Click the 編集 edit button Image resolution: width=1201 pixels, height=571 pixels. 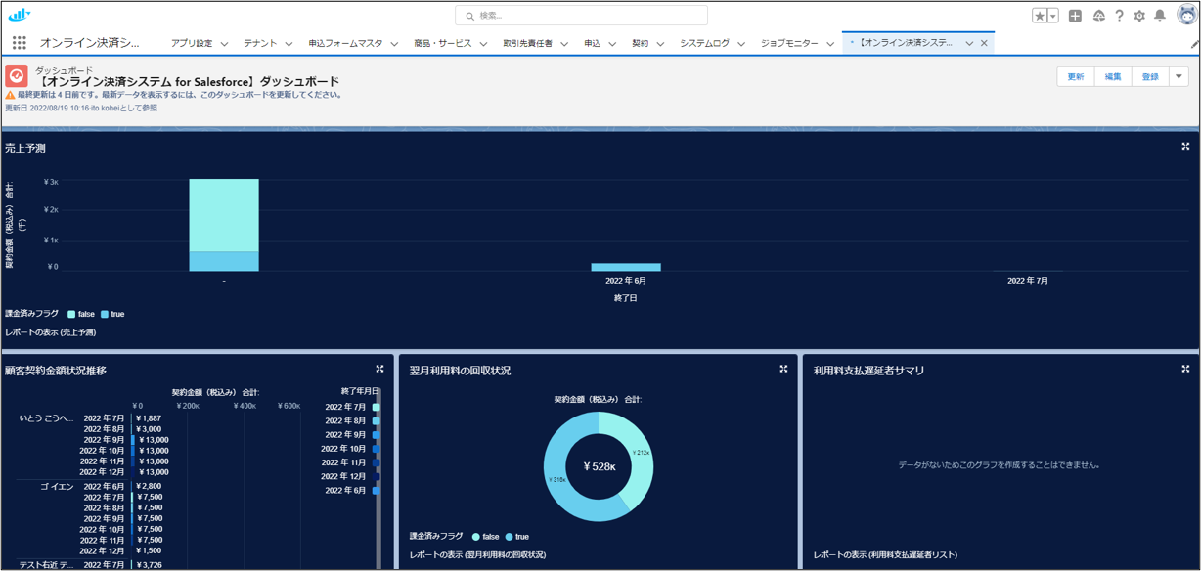[x=1113, y=76]
